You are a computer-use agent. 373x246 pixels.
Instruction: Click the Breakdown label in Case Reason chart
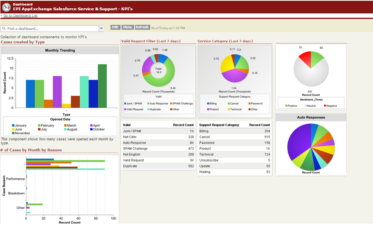pos(17,193)
